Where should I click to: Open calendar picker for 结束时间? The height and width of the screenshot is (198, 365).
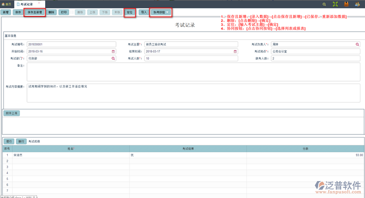(235, 51)
